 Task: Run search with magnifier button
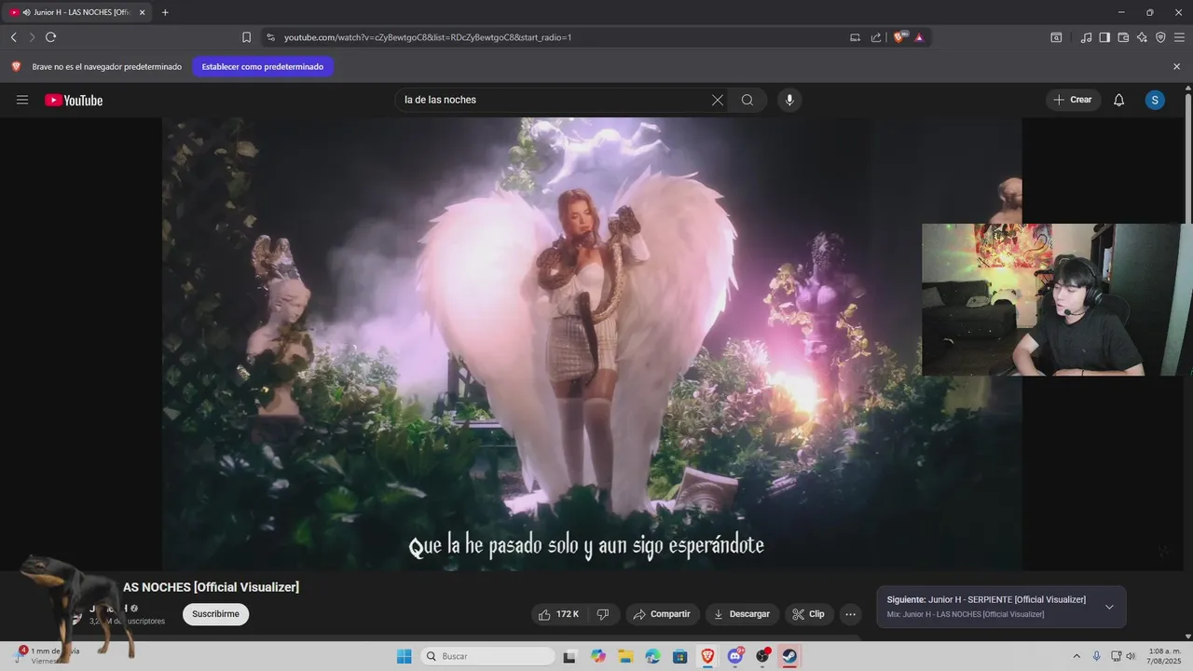click(747, 100)
